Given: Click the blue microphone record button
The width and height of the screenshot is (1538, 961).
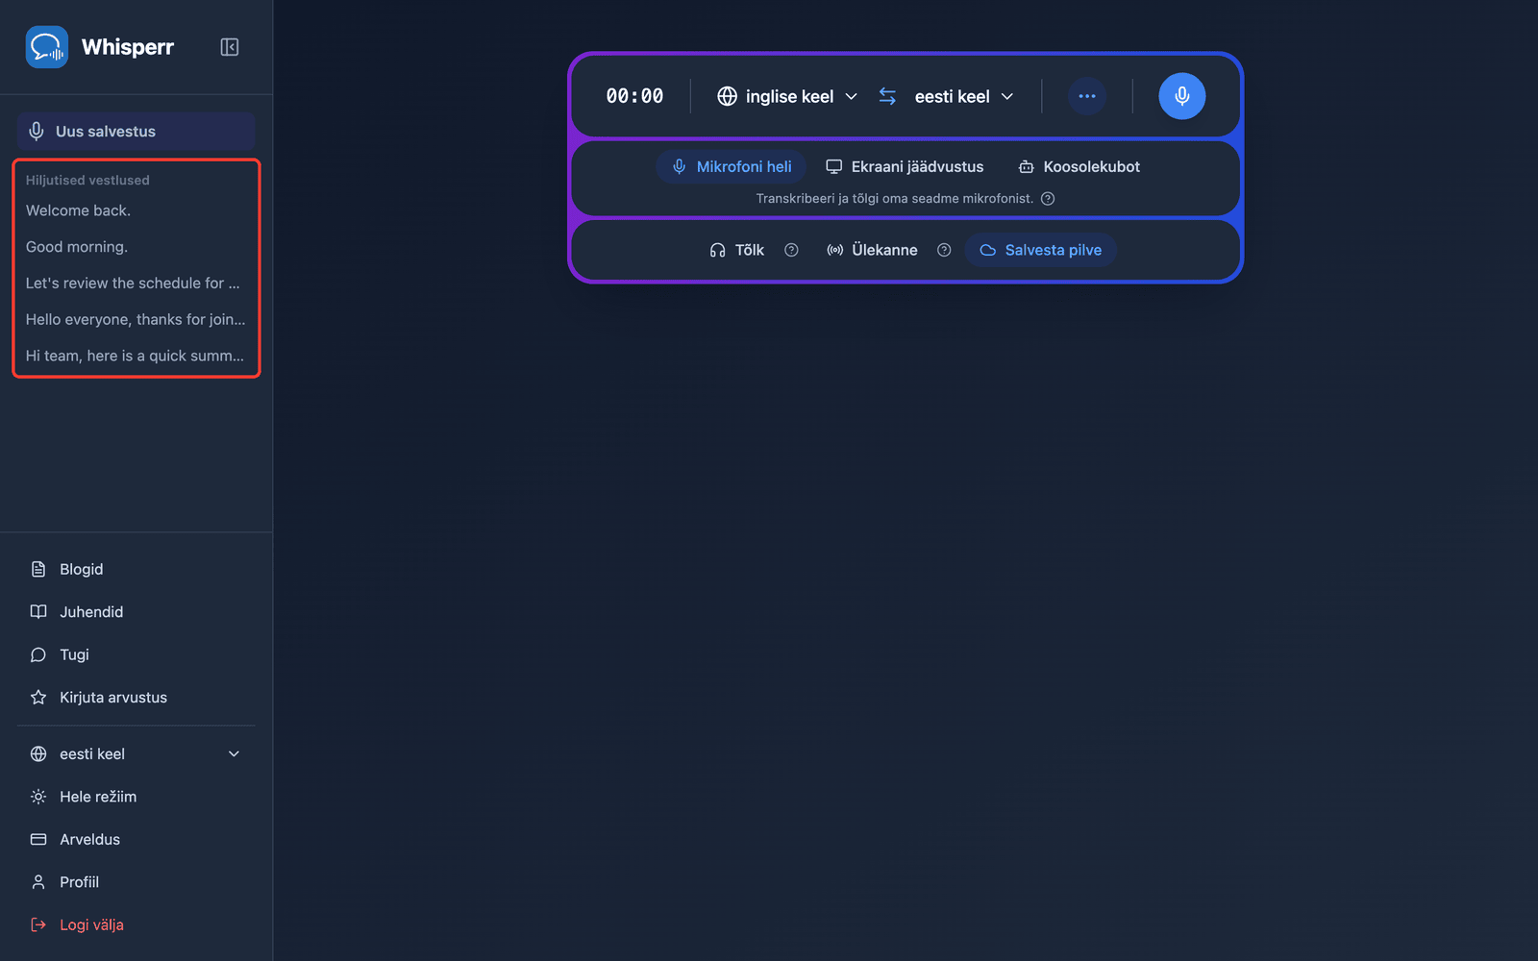Looking at the screenshot, I should click(x=1182, y=96).
